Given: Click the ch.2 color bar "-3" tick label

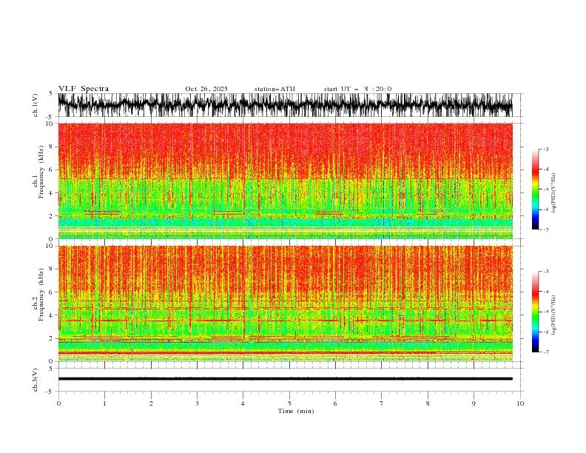Looking at the screenshot, I should tap(546, 272).
